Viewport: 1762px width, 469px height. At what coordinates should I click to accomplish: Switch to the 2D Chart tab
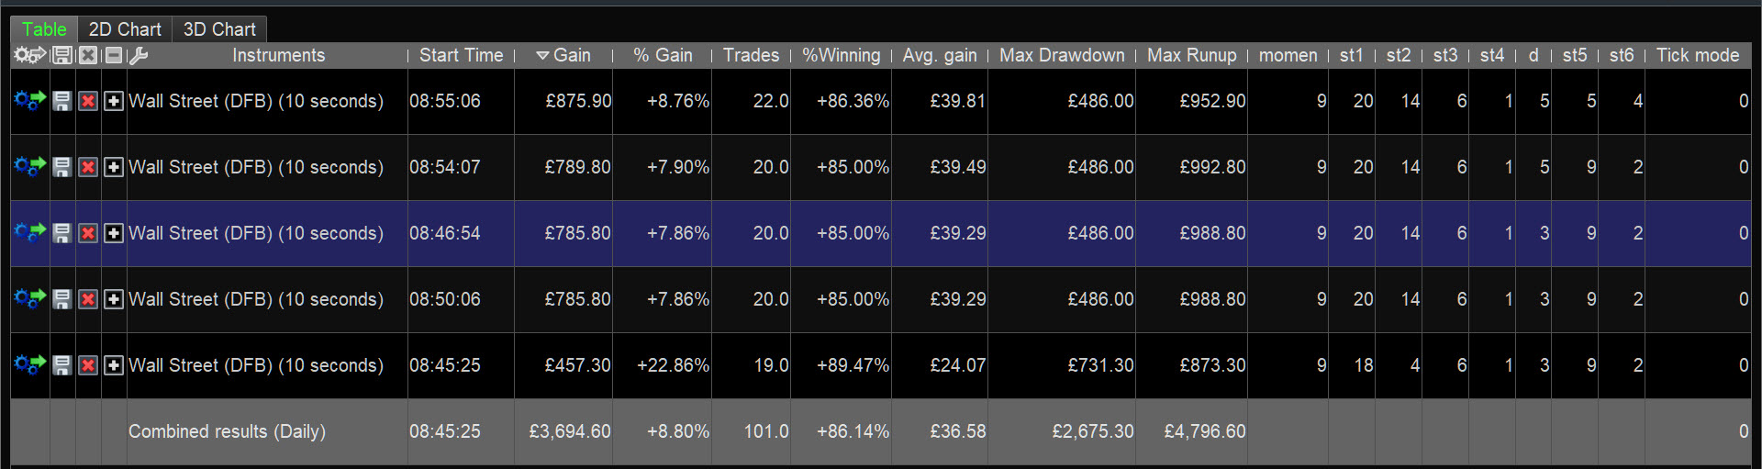pyautogui.click(x=125, y=29)
